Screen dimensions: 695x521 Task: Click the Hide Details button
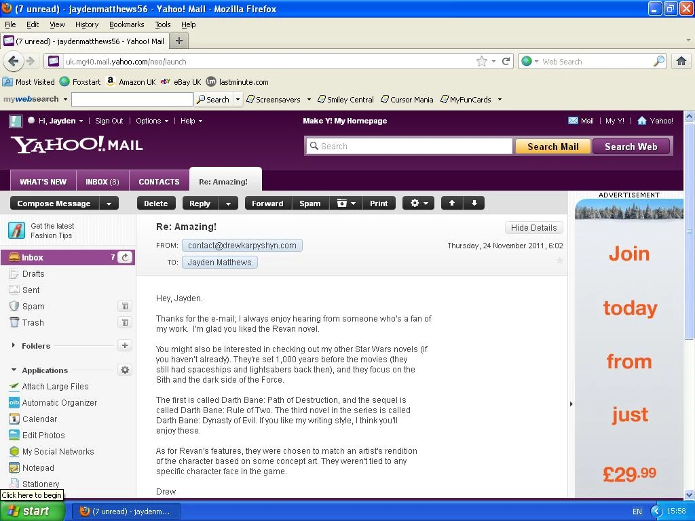point(533,228)
